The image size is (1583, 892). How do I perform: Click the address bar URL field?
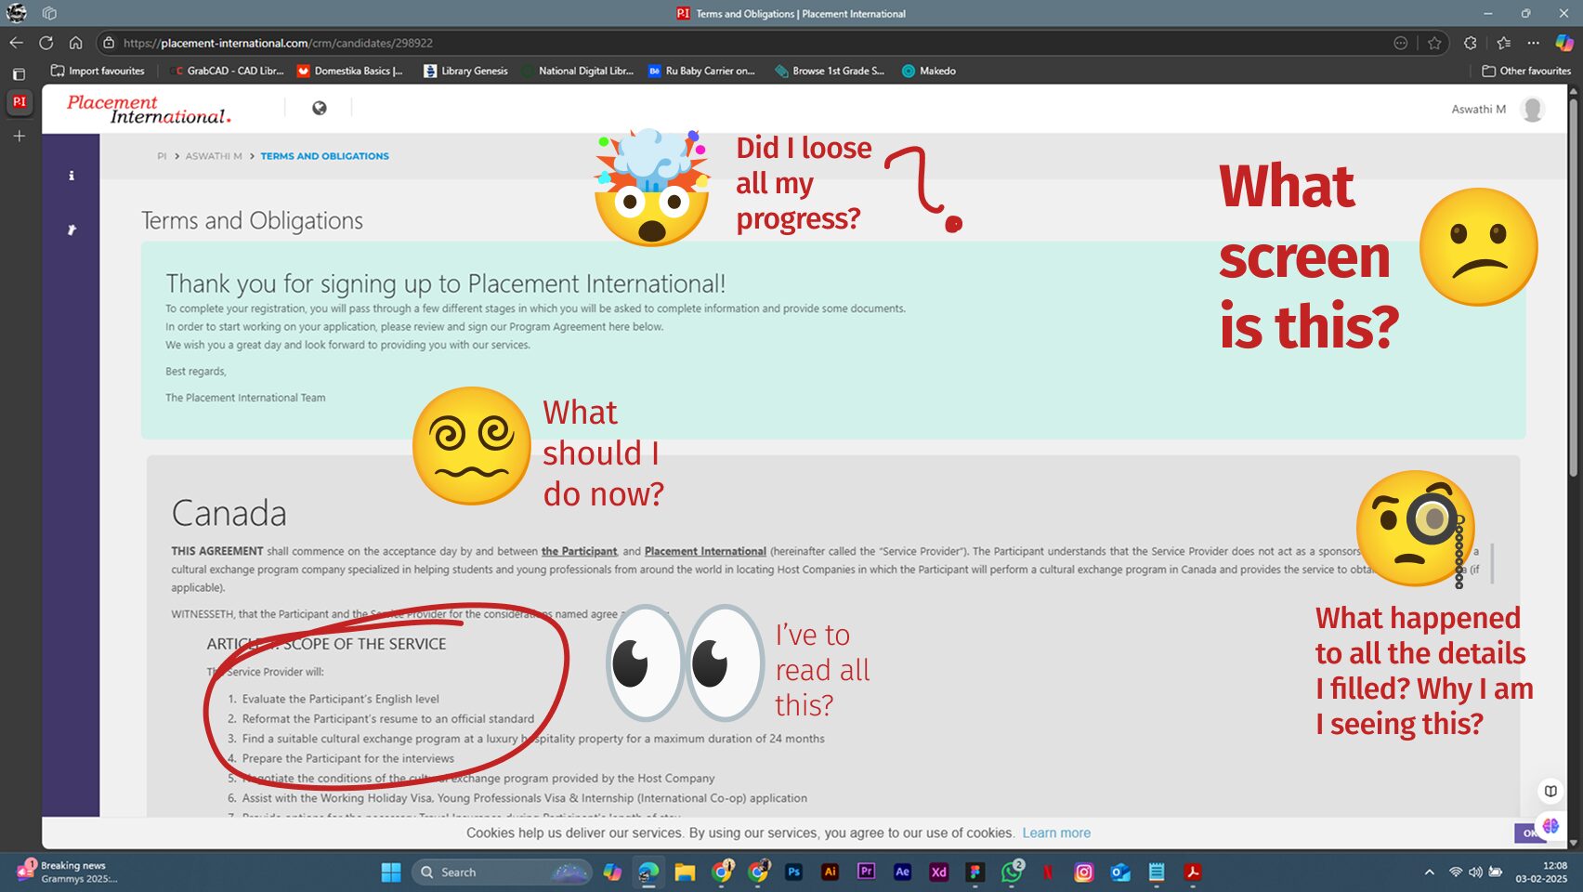click(x=743, y=43)
